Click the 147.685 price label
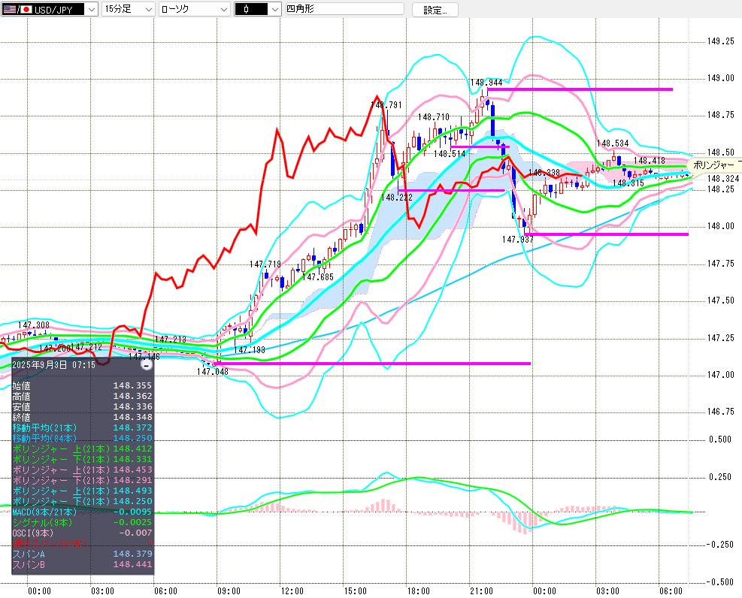Viewport: 742px width, 598px height. pos(318,277)
